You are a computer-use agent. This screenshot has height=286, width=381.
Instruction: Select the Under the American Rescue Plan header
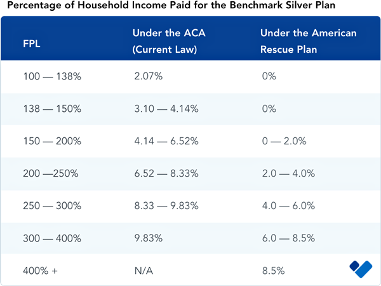308,41
